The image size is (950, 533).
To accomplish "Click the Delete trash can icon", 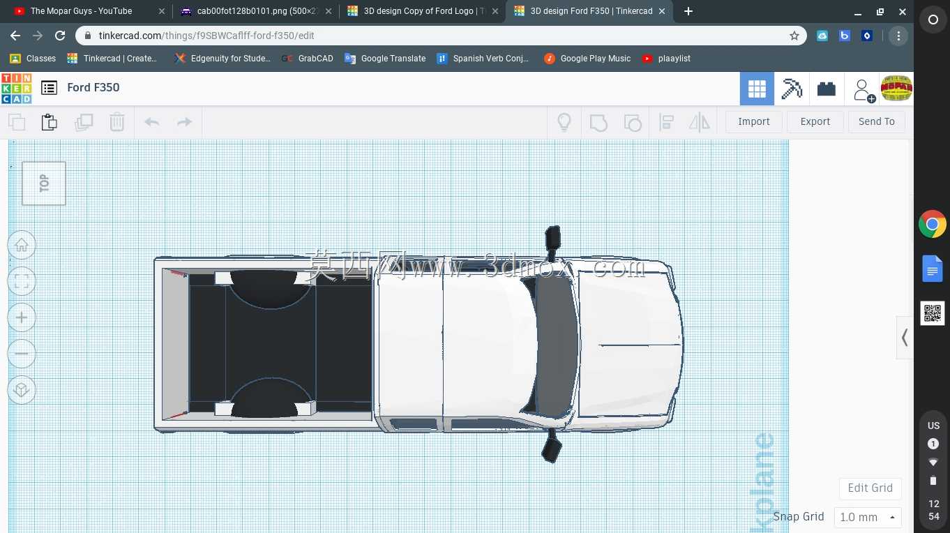I will tap(117, 122).
